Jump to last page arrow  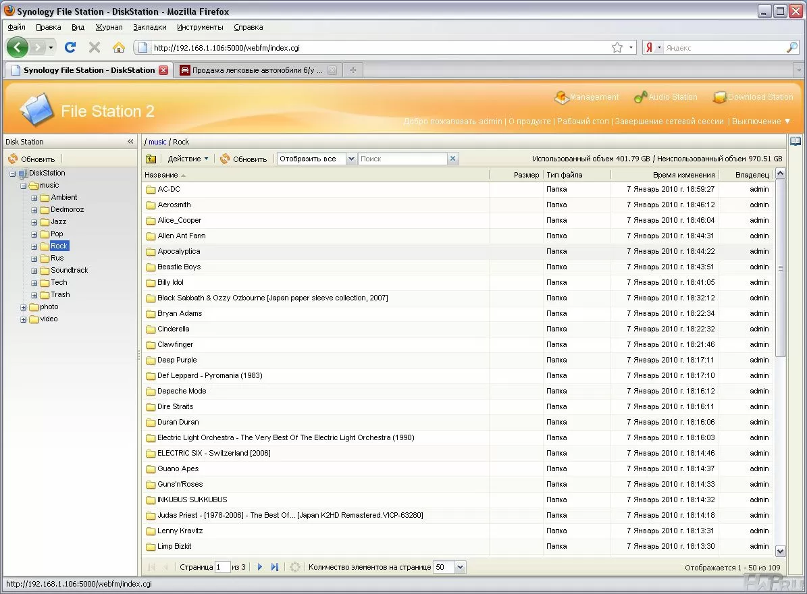point(274,567)
